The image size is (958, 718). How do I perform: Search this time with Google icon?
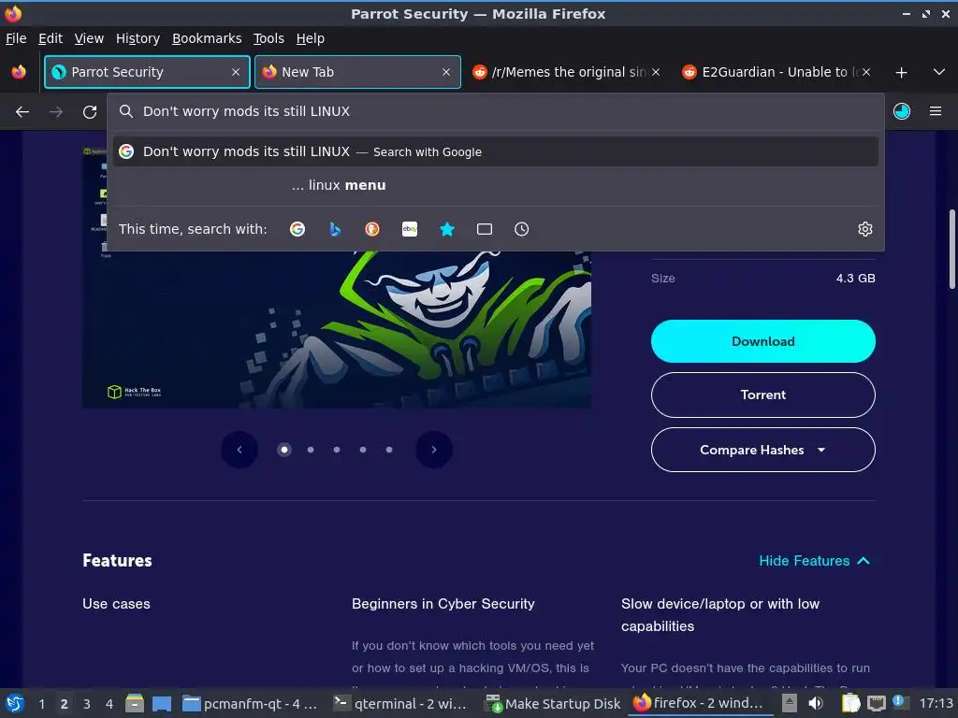[298, 229]
